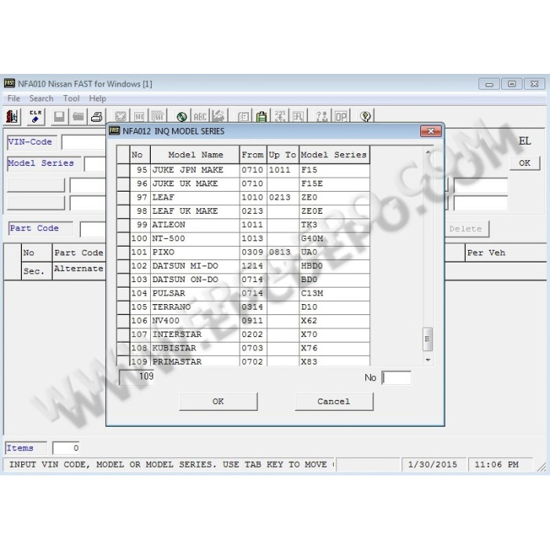Click the DATSUN MI-DO model row

coord(243,266)
